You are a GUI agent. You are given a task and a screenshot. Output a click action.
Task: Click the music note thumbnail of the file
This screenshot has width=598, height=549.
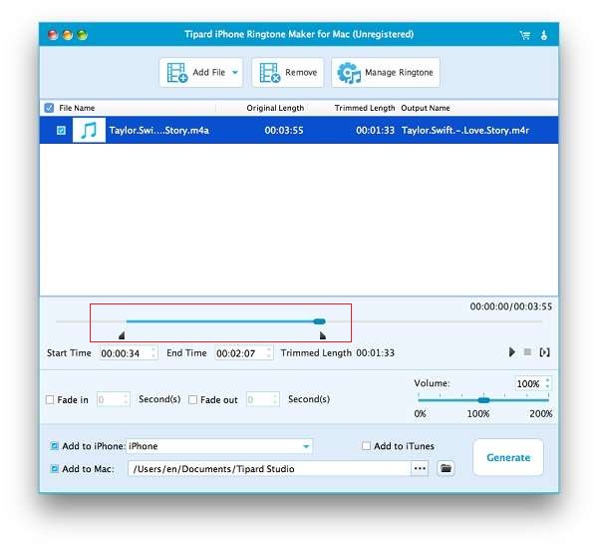point(89,131)
